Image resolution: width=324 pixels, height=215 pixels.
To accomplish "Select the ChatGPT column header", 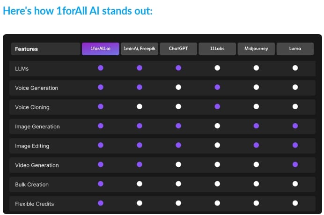I will click(x=178, y=49).
